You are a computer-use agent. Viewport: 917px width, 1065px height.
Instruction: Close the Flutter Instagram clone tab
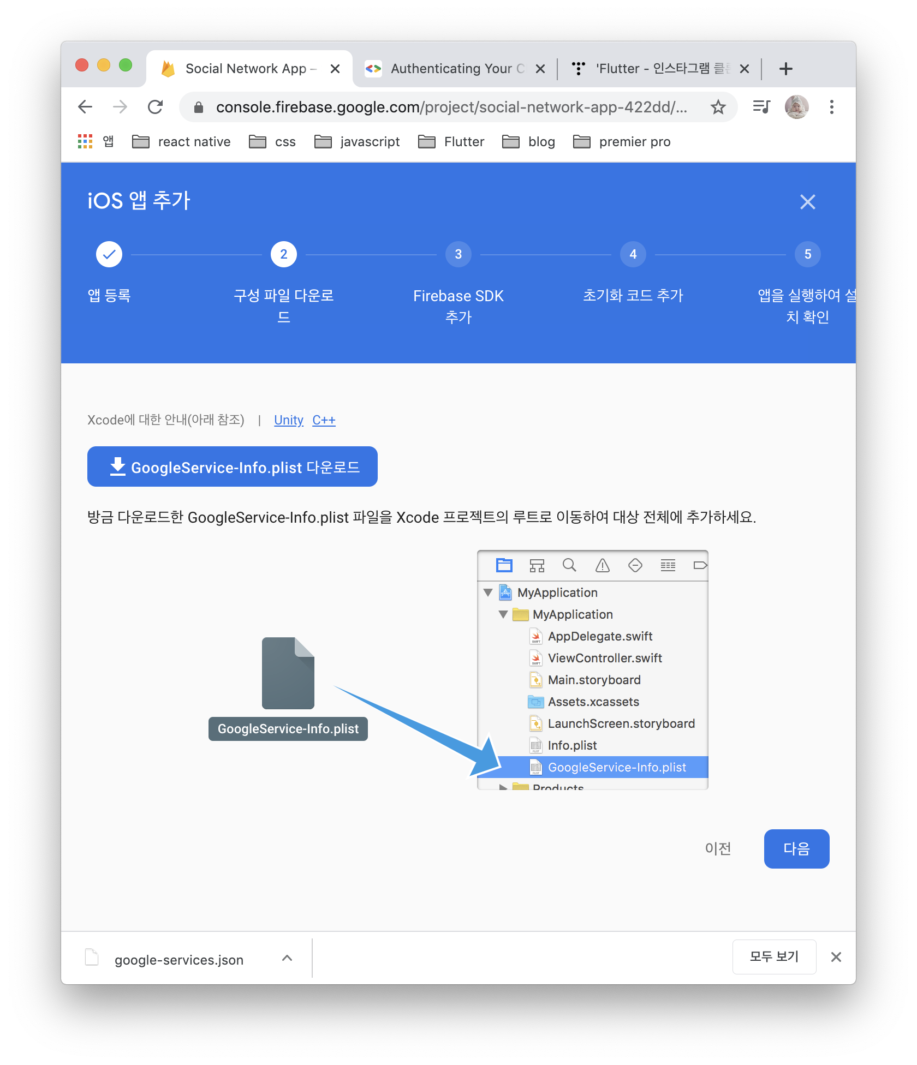(745, 69)
